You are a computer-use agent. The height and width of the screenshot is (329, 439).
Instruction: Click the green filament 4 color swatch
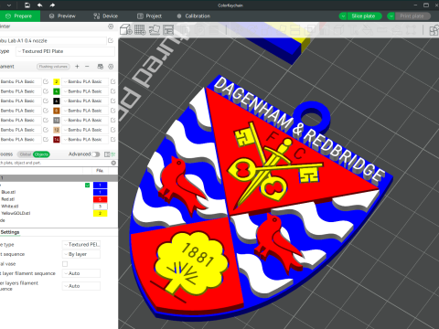click(x=57, y=91)
